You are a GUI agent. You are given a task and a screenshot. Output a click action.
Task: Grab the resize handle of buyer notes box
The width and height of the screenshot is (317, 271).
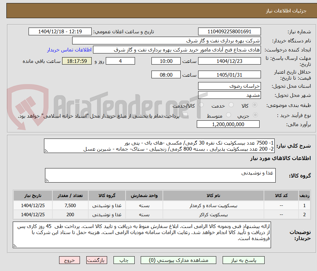tap(15, 246)
